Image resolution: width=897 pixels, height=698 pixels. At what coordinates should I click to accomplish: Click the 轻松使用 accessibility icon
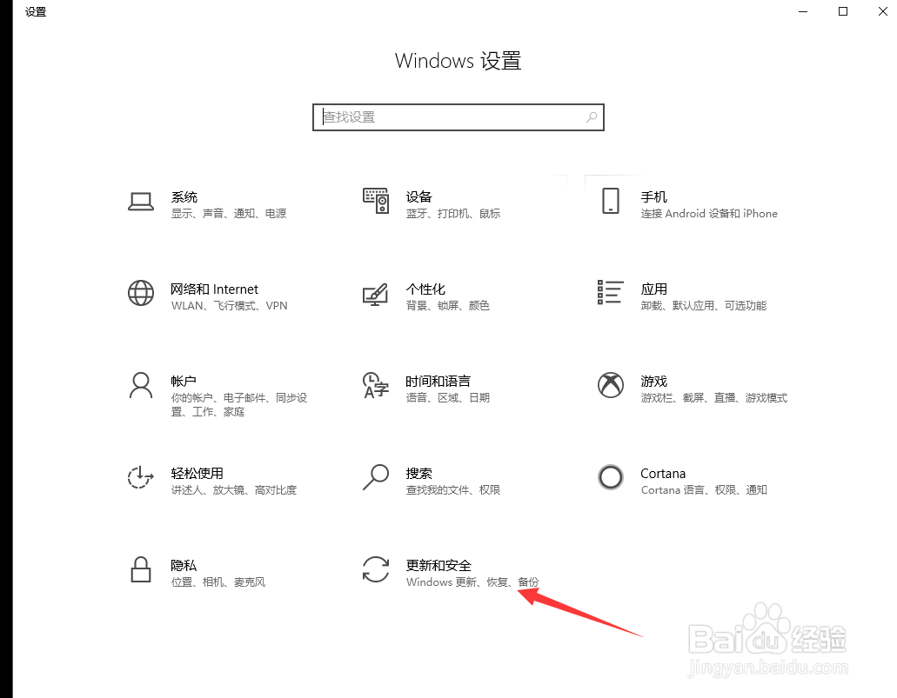pos(141,477)
